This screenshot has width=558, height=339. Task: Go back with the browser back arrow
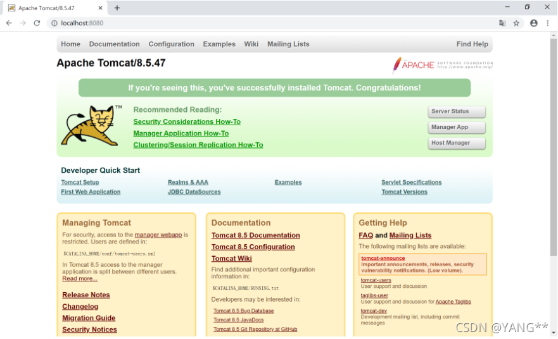click(x=9, y=23)
